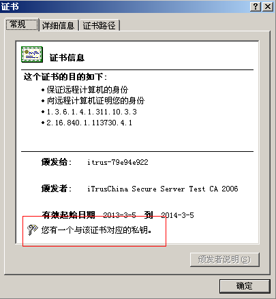This screenshot has height=299, width=276.
Task: Open the 证书路径 tab
Action: (x=99, y=25)
